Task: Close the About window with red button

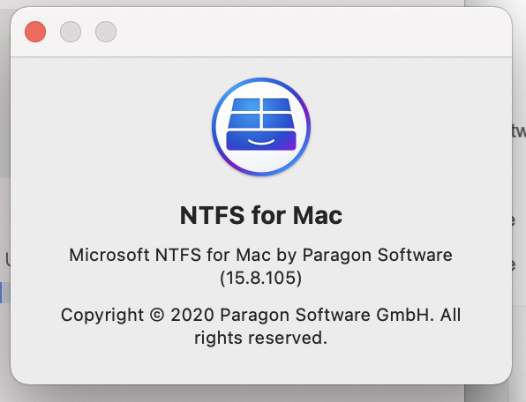Action: coord(35,32)
